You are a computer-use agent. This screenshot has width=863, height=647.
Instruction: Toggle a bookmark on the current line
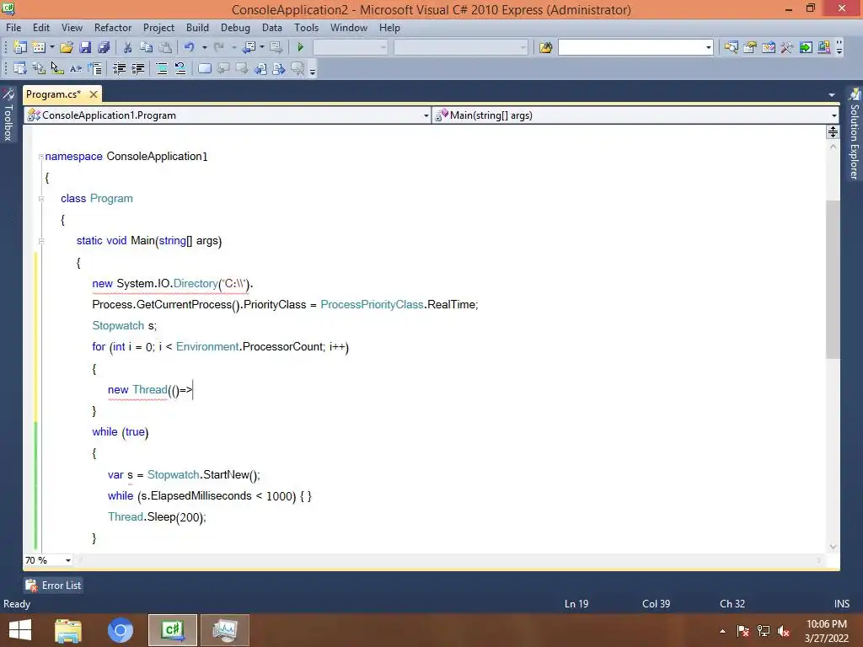(204, 68)
